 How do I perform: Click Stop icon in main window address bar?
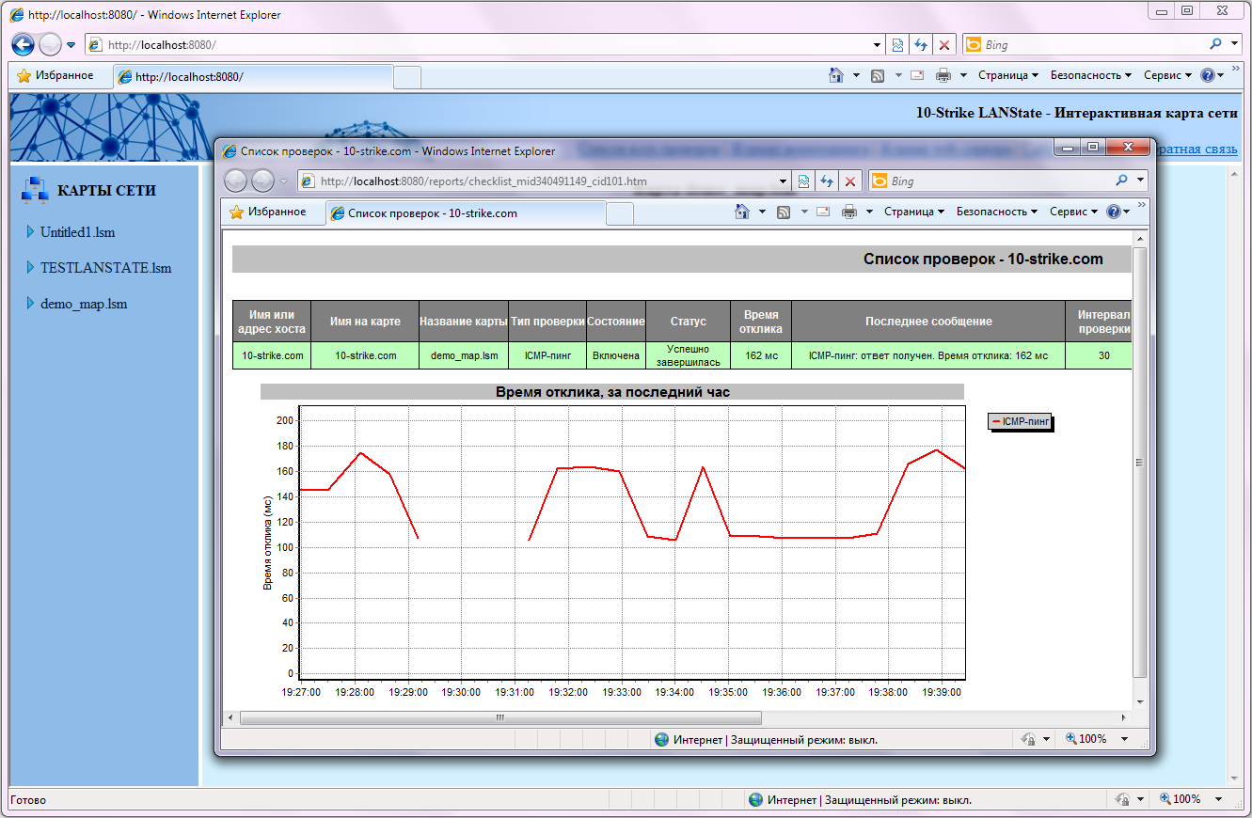944,44
